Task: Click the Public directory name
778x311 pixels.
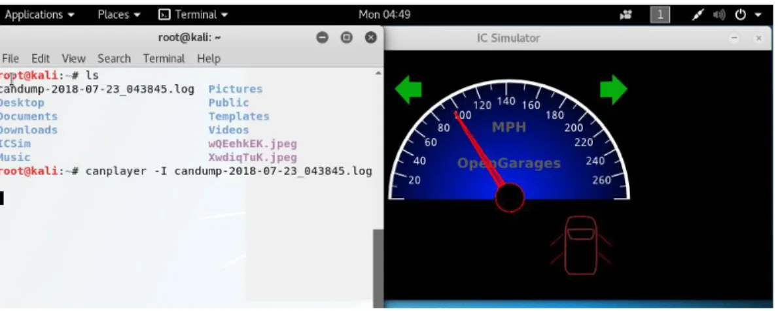Action: tap(229, 103)
